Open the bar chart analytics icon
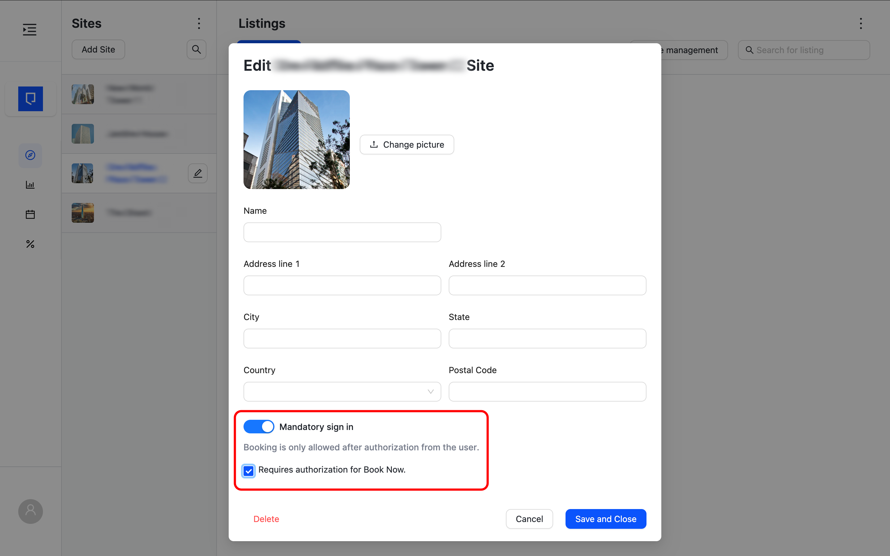The height and width of the screenshot is (556, 890). point(30,185)
